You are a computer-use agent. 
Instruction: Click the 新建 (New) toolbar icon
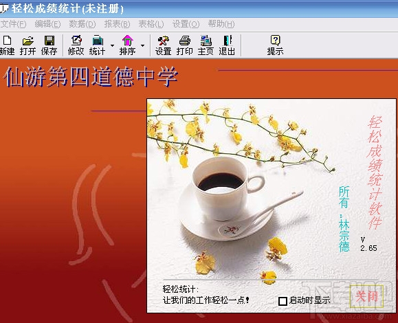(x=7, y=45)
